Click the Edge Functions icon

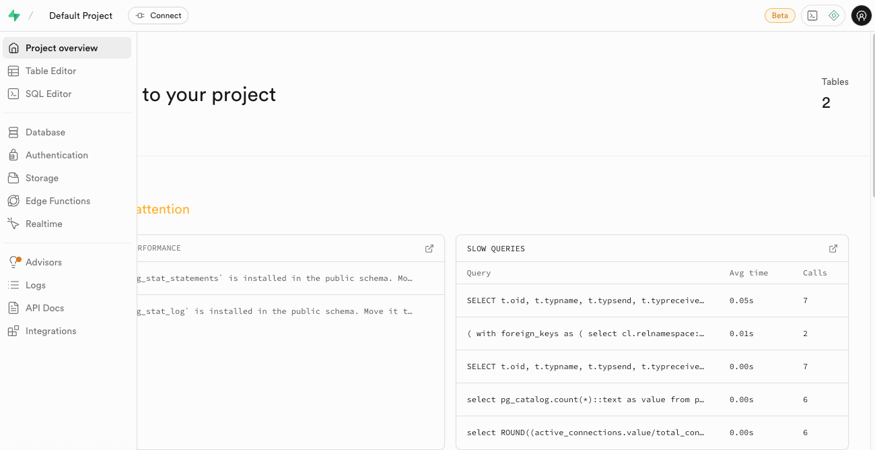pos(13,201)
